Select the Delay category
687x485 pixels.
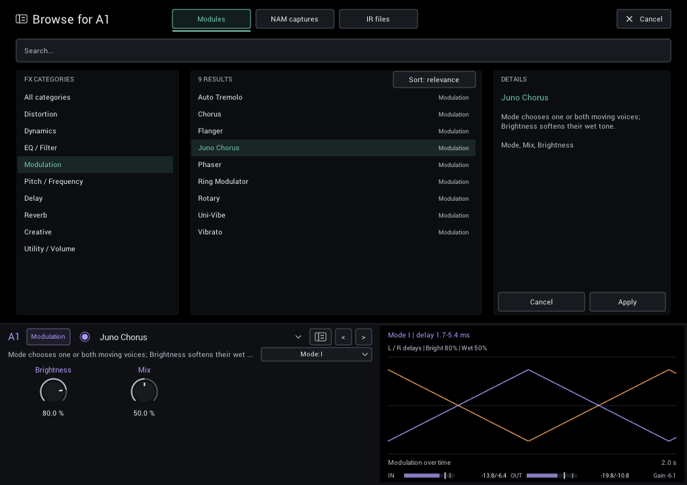95,198
